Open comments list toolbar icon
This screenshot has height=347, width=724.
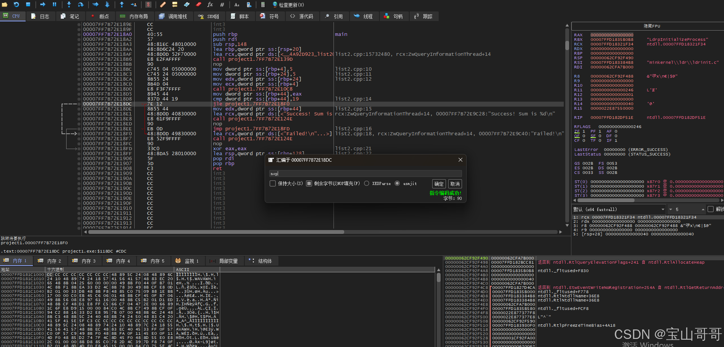coord(175,5)
